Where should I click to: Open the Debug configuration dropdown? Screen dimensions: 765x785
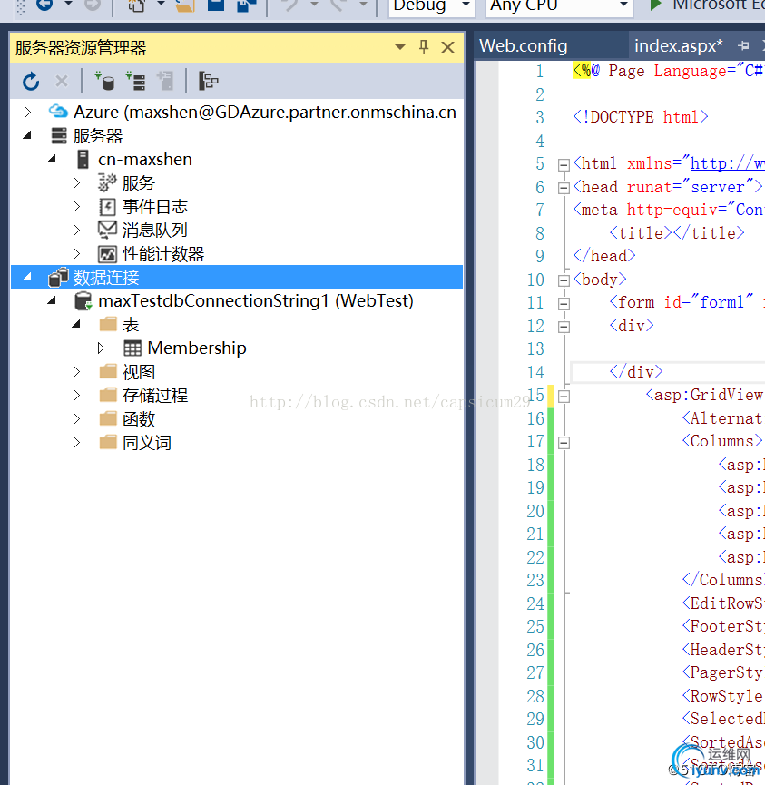coord(466,5)
